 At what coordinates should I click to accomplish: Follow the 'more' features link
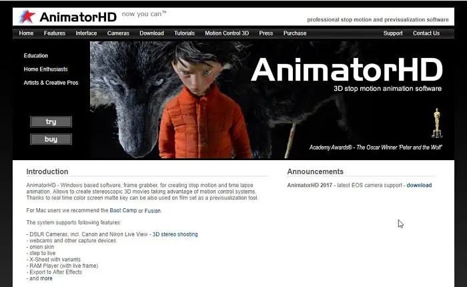click(x=47, y=278)
